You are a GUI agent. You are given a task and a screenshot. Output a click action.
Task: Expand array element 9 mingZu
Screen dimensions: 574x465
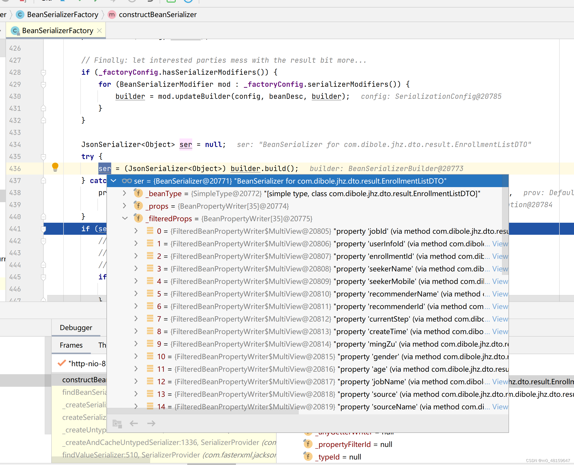(x=136, y=344)
